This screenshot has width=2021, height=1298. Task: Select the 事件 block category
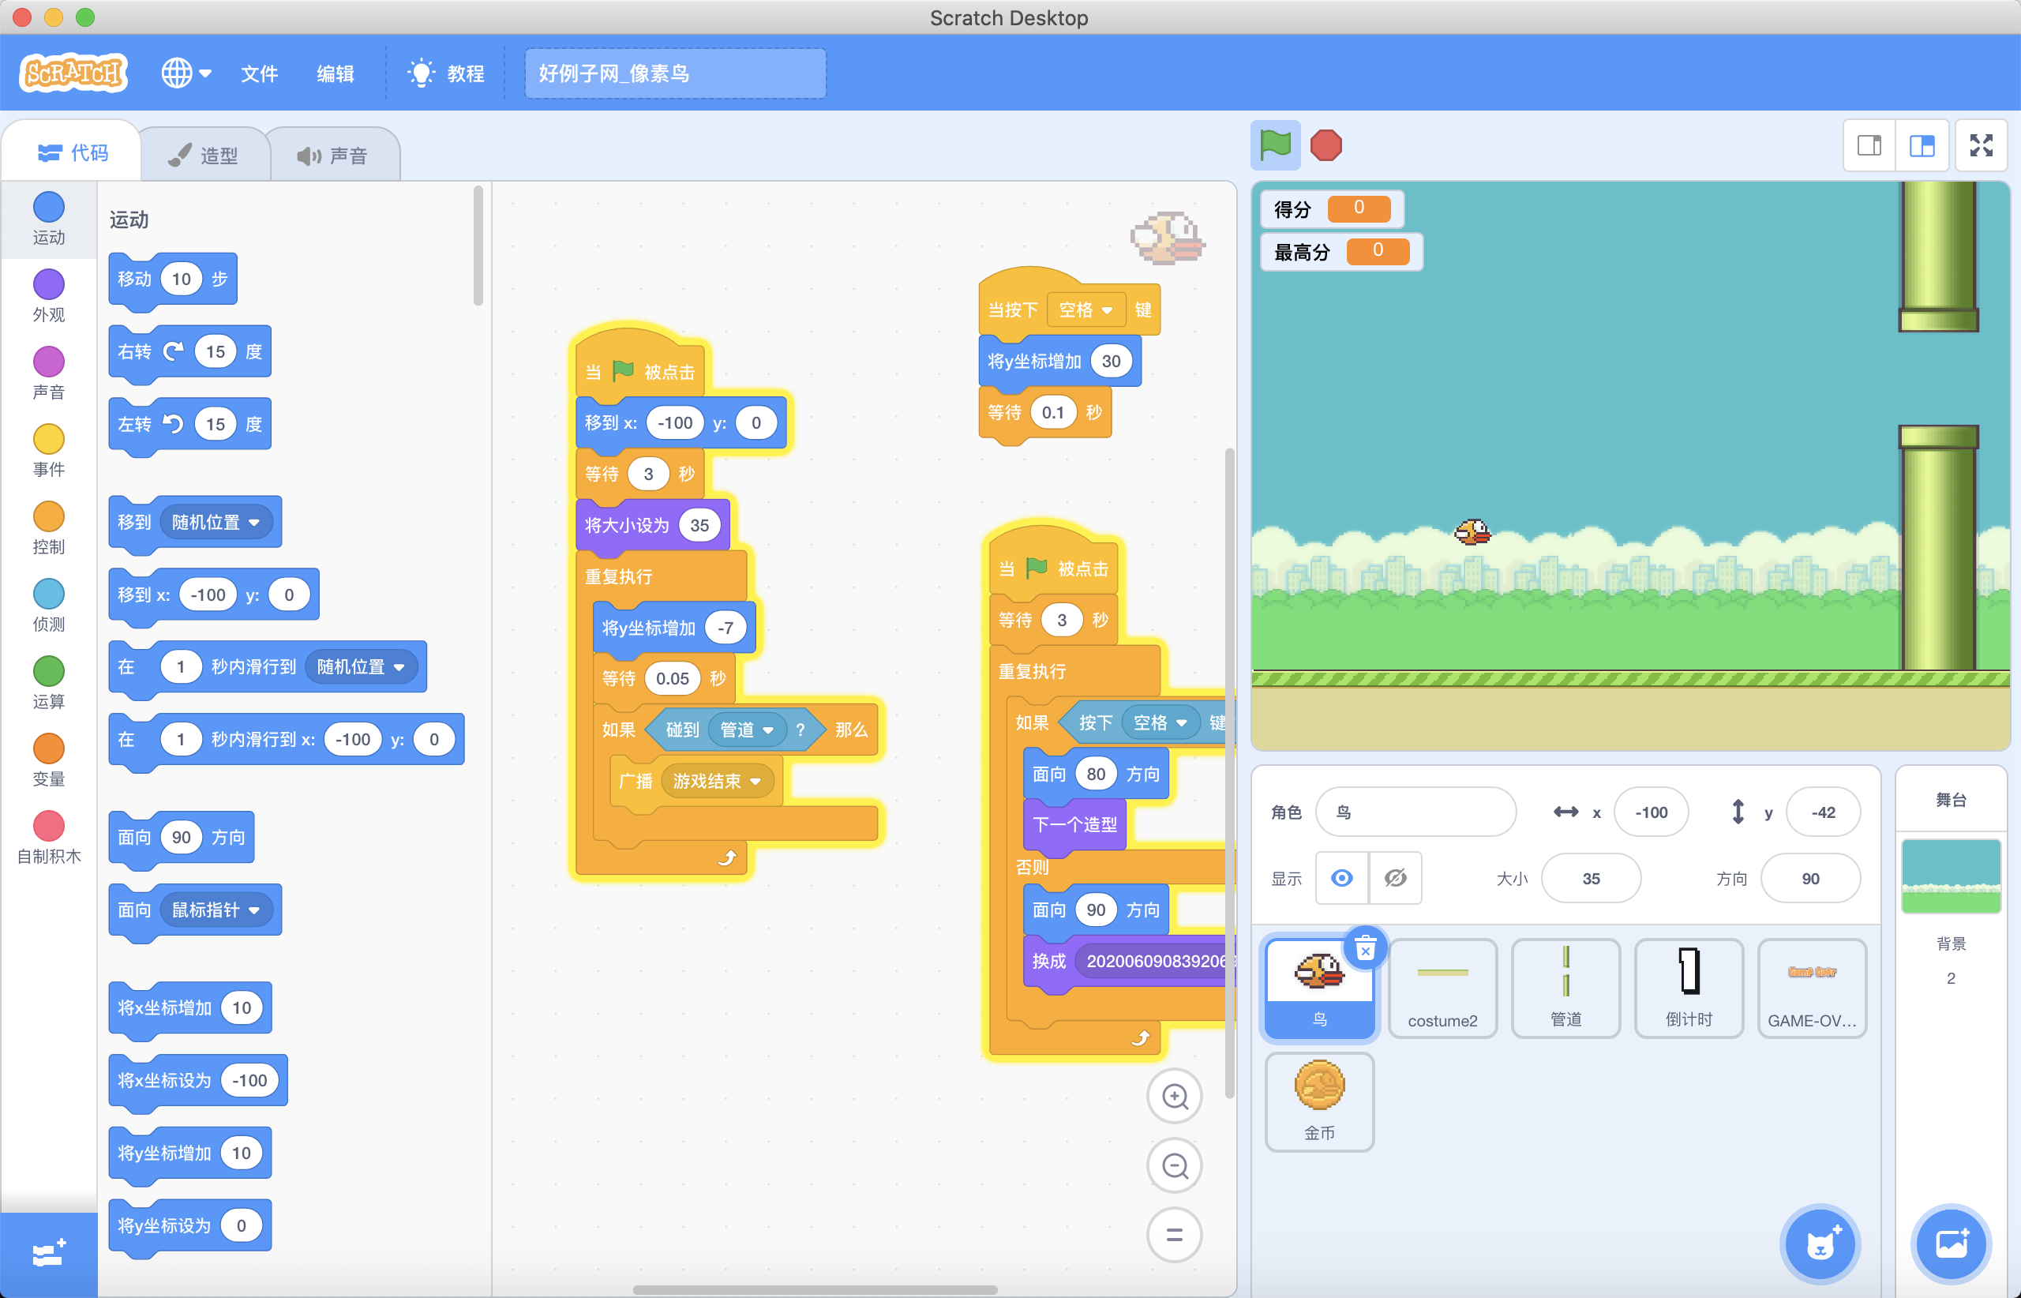pyautogui.click(x=49, y=451)
